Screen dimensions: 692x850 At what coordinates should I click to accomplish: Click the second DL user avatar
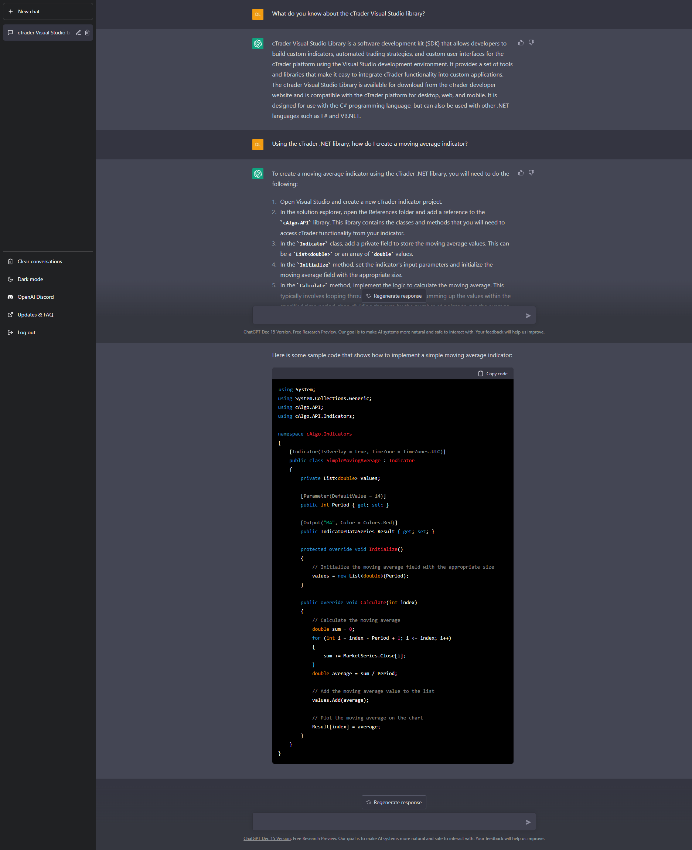click(x=258, y=145)
